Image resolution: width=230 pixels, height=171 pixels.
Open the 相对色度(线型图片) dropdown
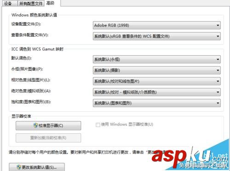(157, 81)
